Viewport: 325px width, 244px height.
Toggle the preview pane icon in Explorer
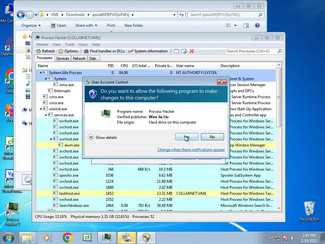246,25
